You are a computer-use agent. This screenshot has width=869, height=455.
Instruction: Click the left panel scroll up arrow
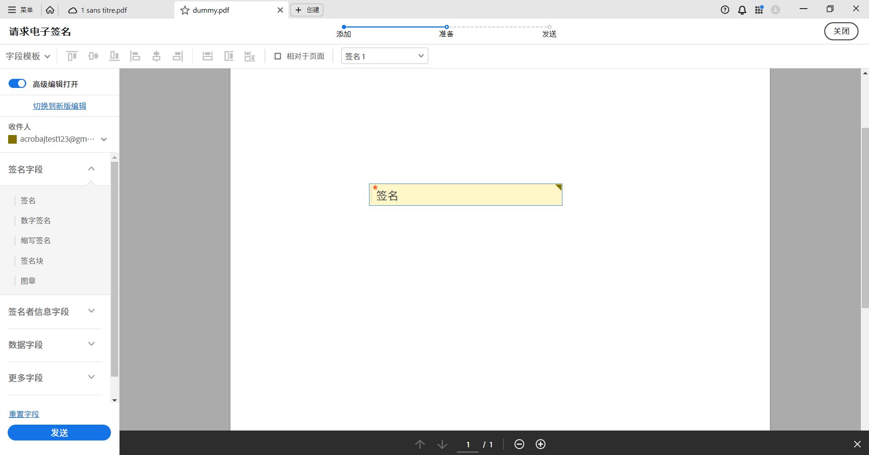click(x=115, y=157)
